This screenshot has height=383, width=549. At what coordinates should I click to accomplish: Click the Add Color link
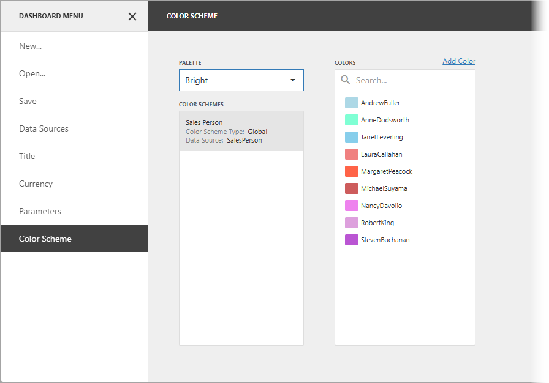(x=459, y=61)
